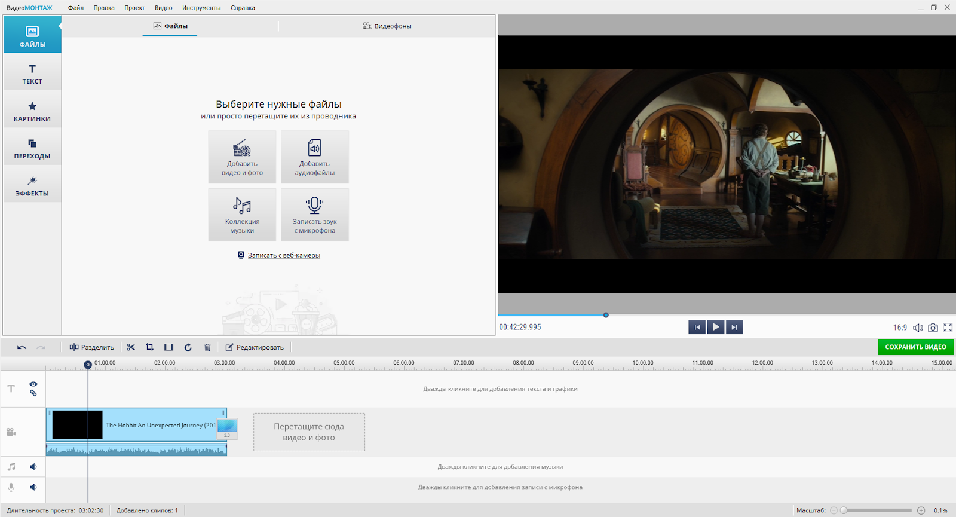Play the video preview
Screen dimensions: 956x517
coord(716,327)
